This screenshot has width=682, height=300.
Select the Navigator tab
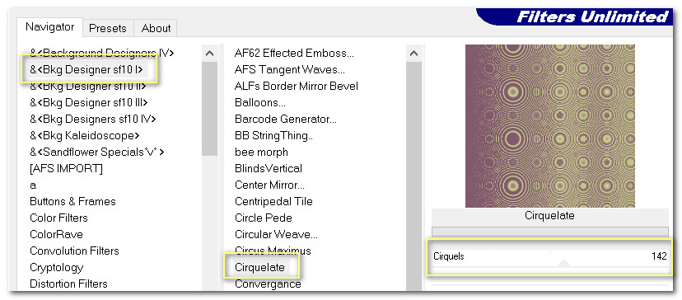[x=49, y=27]
